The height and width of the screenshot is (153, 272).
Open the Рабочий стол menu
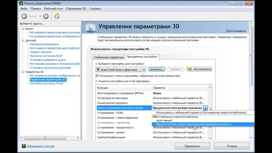[53, 8]
